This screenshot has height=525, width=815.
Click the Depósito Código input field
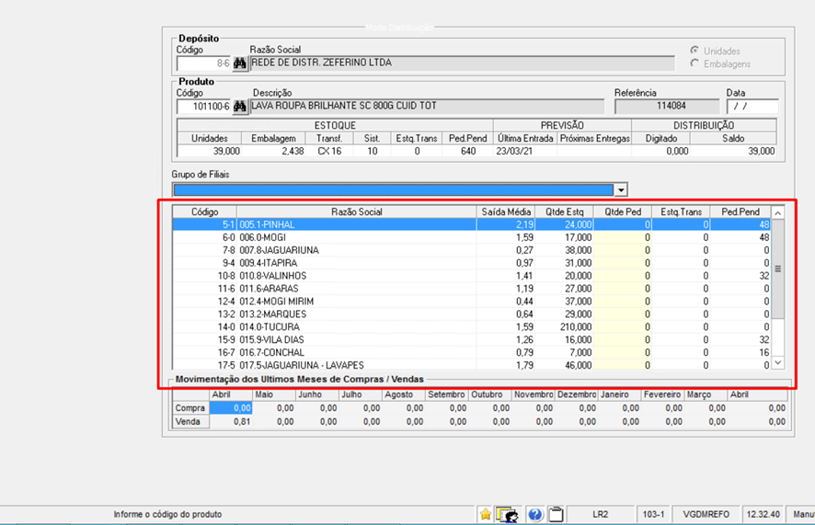(x=204, y=63)
